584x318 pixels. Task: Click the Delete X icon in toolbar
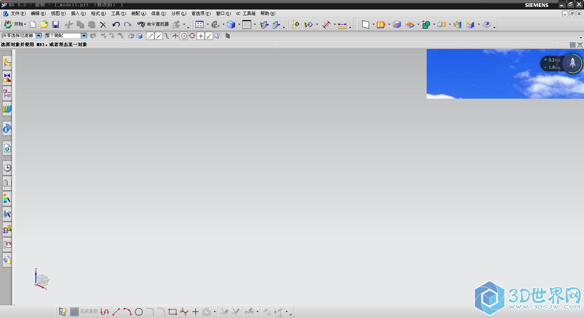(x=103, y=25)
